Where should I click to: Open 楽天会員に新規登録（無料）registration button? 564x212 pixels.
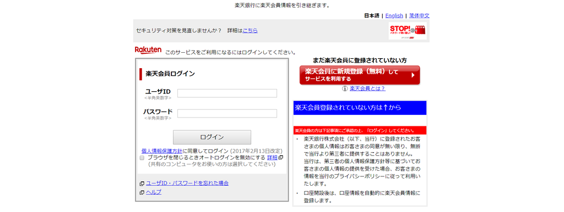pos(360,75)
